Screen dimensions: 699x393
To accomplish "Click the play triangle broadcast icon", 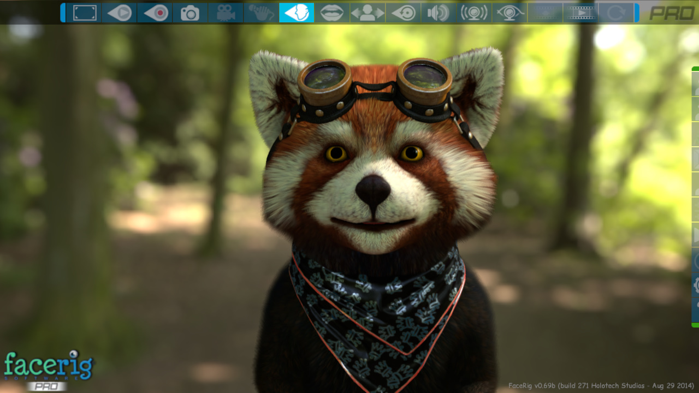I will tap(120, 13).
